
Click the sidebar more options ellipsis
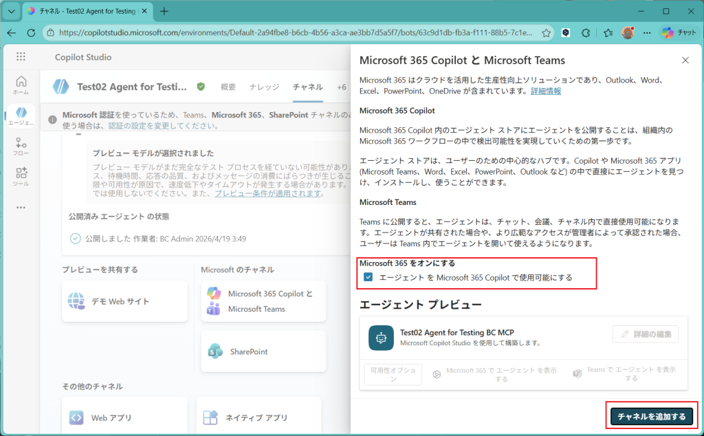pos(21,208)
